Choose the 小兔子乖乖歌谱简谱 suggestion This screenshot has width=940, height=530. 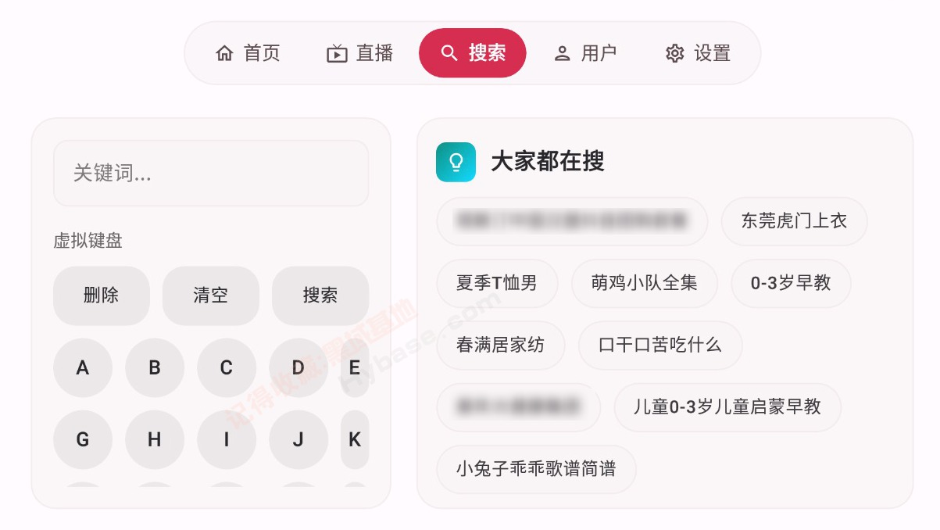(536, 469)
